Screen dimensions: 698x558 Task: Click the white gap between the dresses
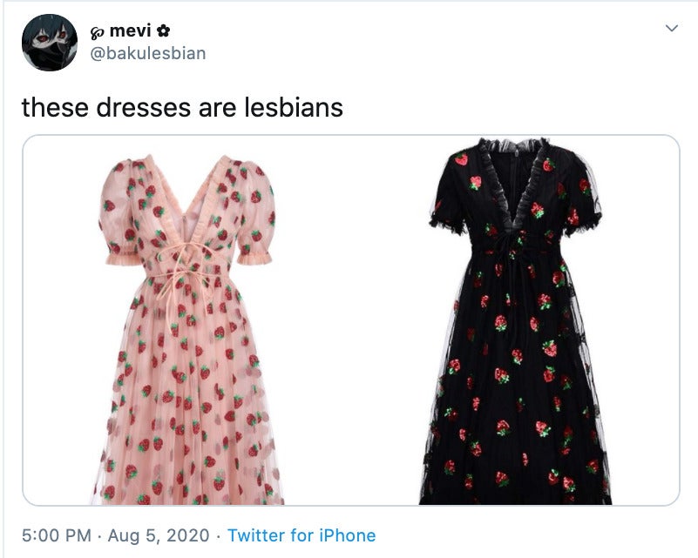352,320
